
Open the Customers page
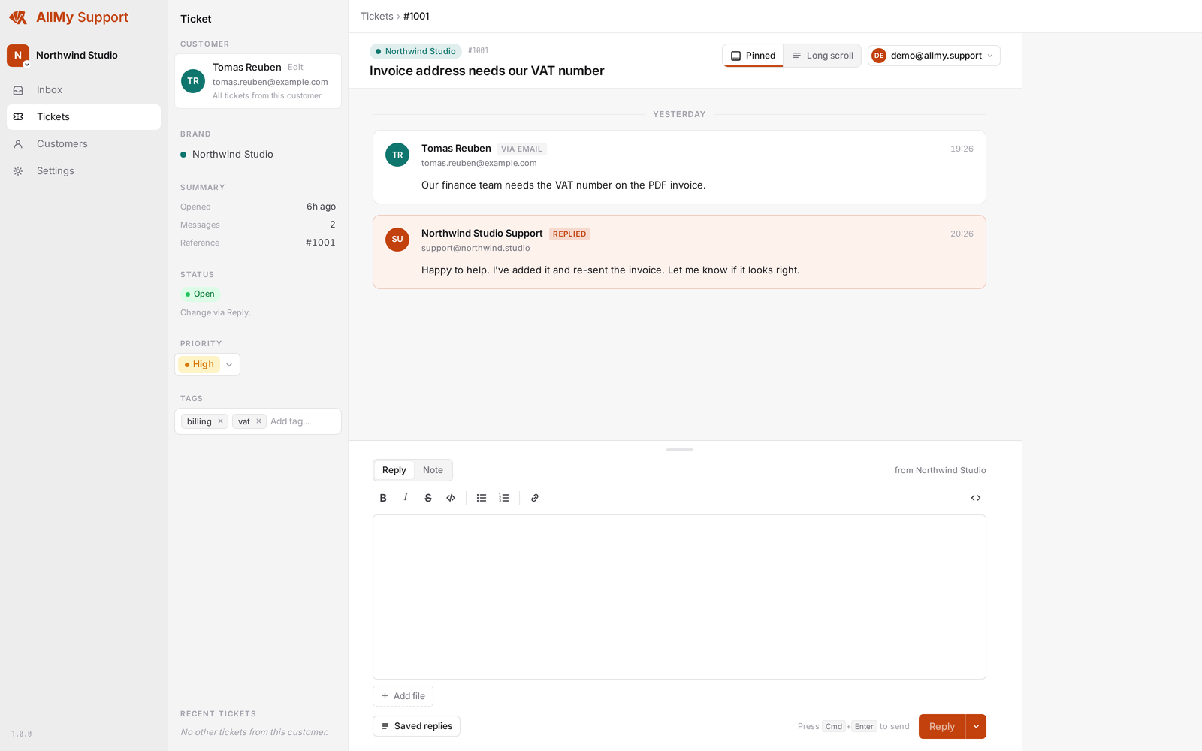pos(83,144)
